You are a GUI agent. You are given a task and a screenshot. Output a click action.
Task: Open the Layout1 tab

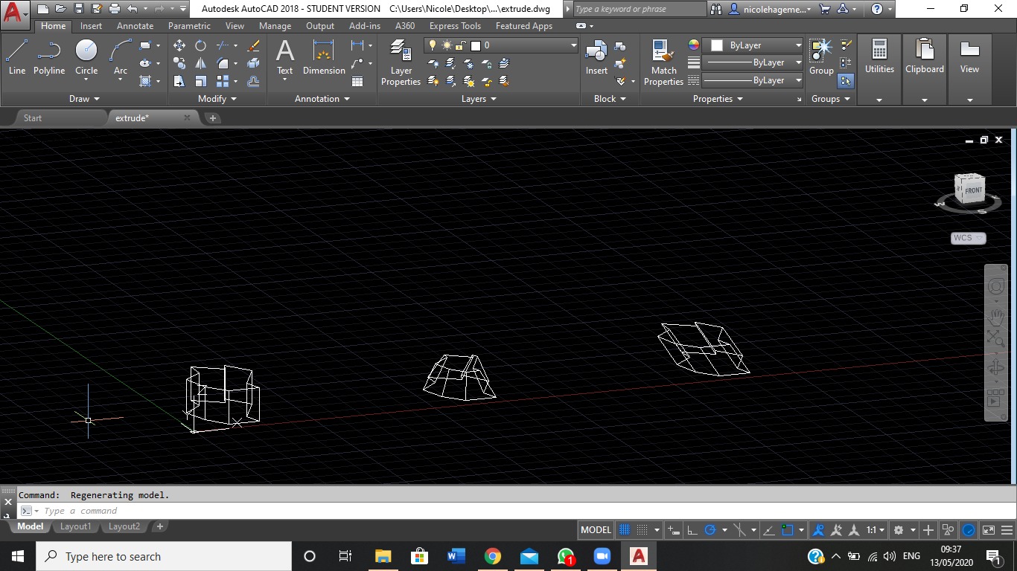click(x=75, y=526)
